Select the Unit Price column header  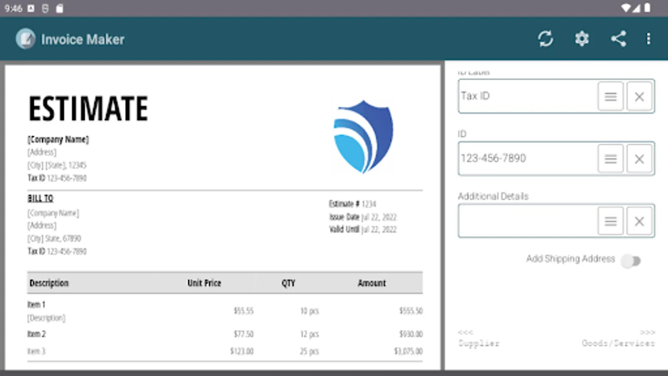pos(204,283)
